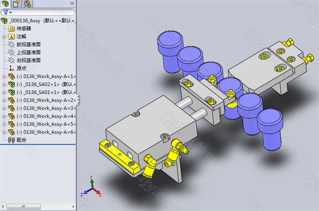
Task: Click the tree's horizontal scrollbar right arrow
Action: pyautogui.click(x=74, y=207)
